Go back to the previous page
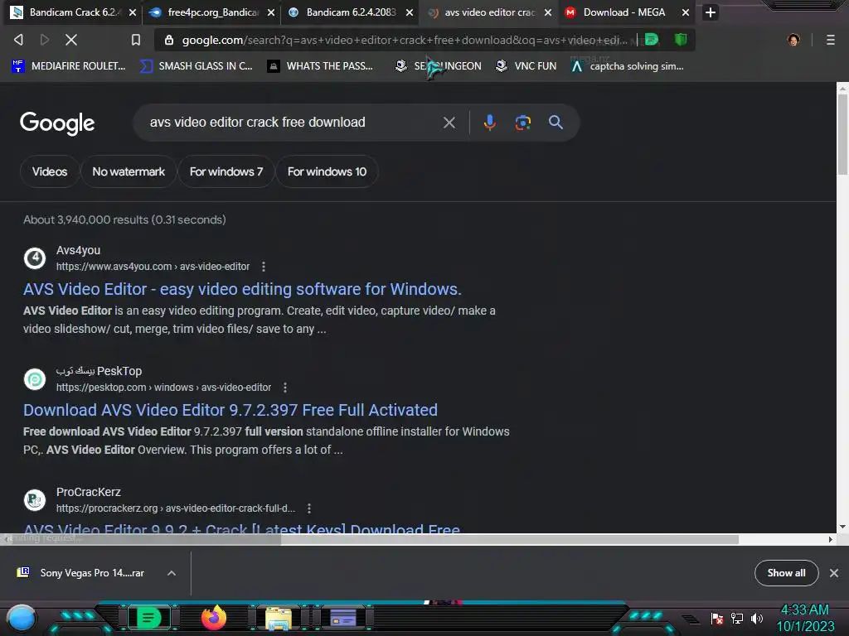This screenshot has height=636, width=849. click(x=18, y=40)
